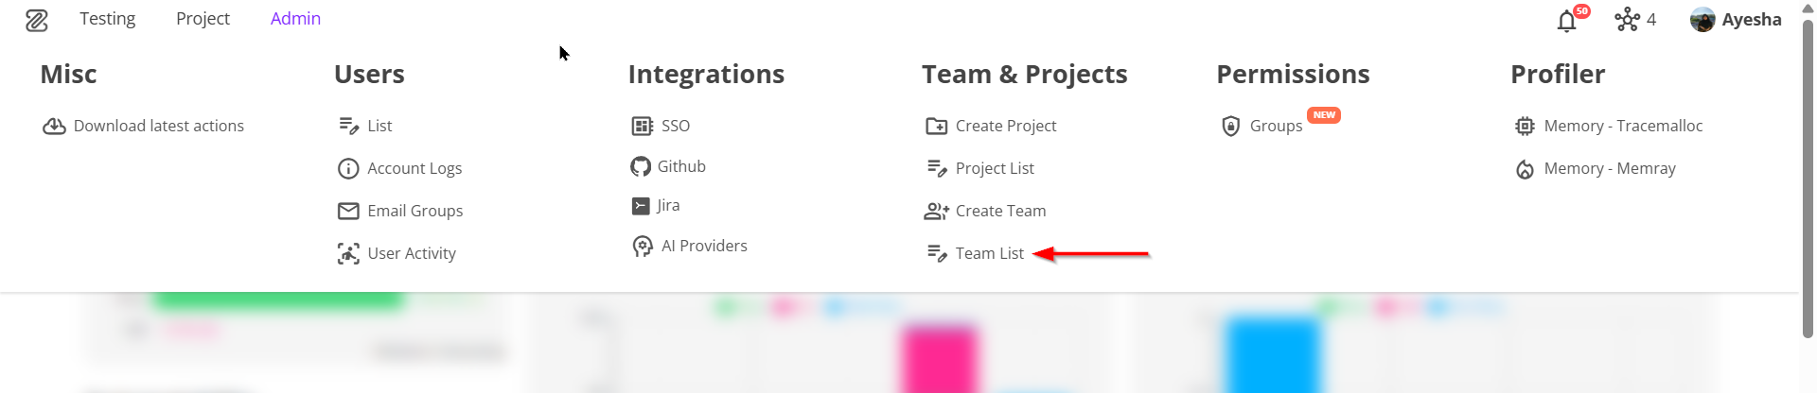
Task: Click the vertical page scrollbar
Action: (x=1808, y=178)
